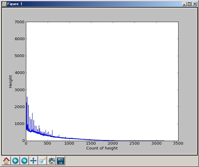Click the 2000 tick on the x-axis
The height and width of the screenshot is (167, 199).
(x=113, y=144)
